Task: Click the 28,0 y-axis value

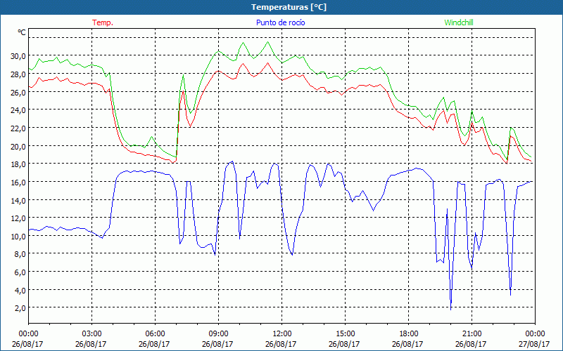Action: 19,74
